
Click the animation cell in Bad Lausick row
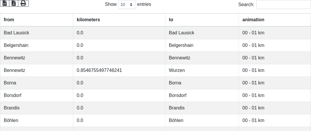[x=253, y=33]
